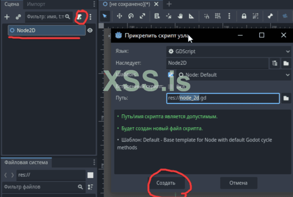This screenshot has height=197, width=293.
Task: Click the Путь res://node_2d.gd field
Action: [x=223, y=98]
